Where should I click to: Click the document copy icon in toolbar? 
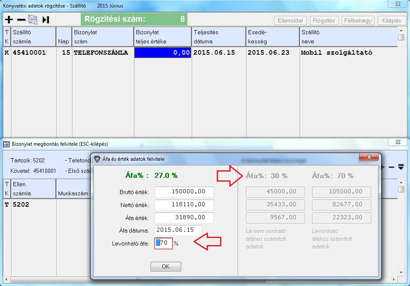pyautogui.click(x=33, y=20)
